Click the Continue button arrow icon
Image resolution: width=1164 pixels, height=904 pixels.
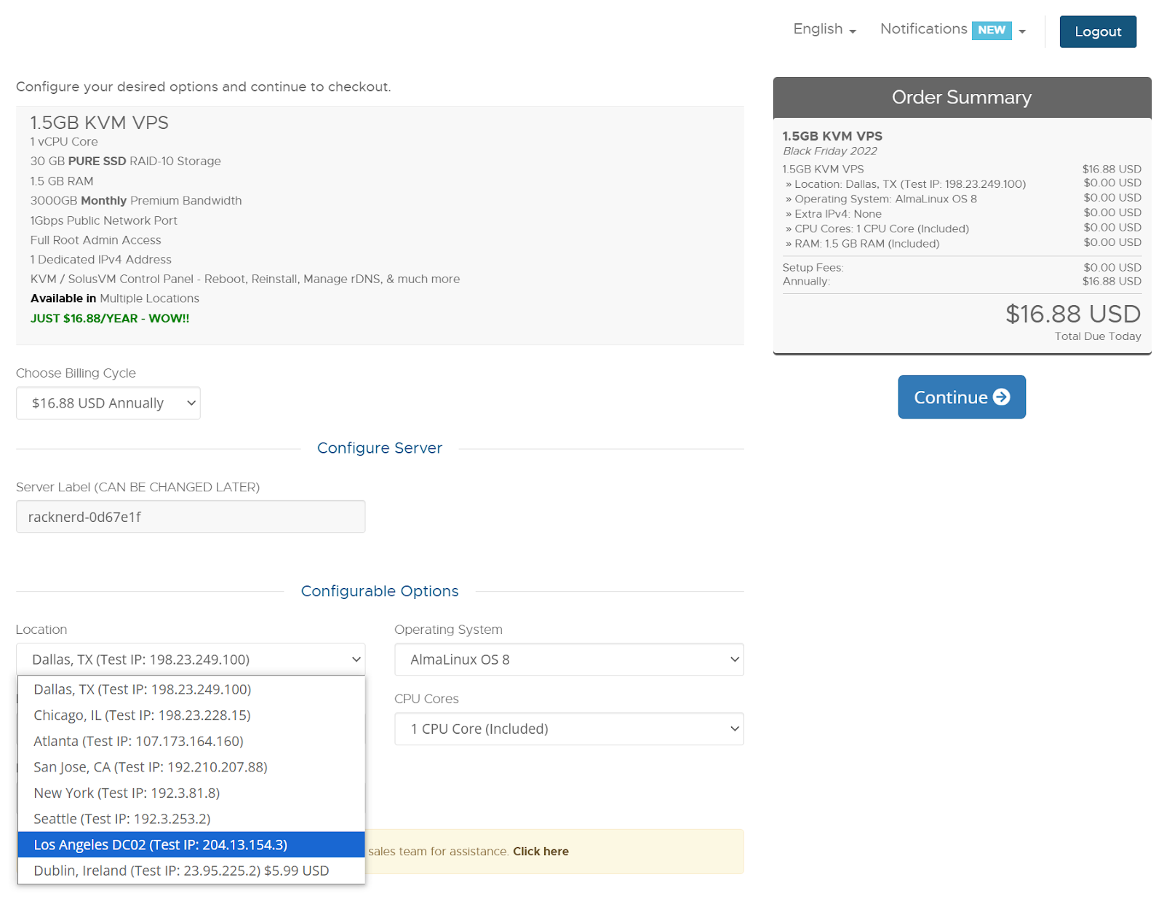(1001, 397)
